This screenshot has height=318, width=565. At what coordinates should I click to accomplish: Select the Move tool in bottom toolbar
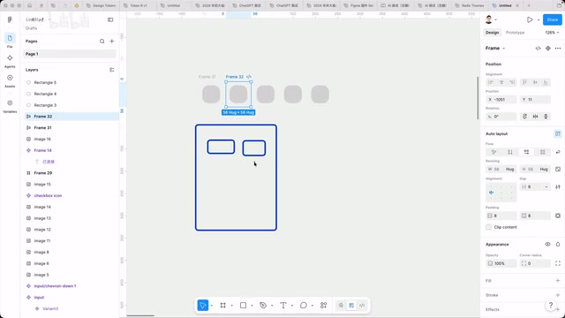[x=203, y=306]
